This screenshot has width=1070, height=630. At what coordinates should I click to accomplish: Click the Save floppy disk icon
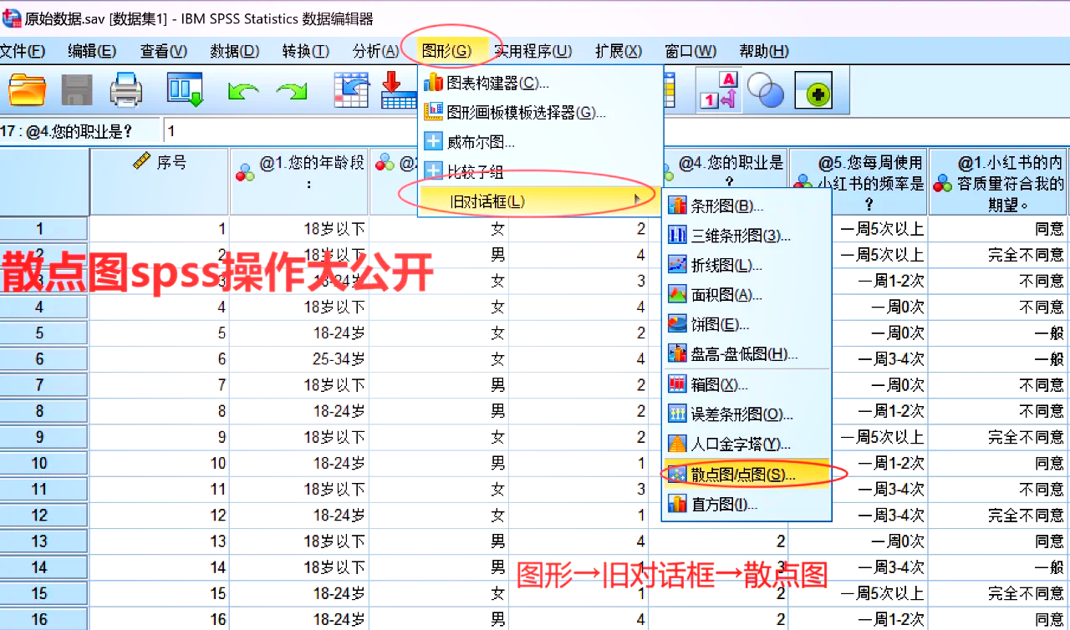point(77,90)
